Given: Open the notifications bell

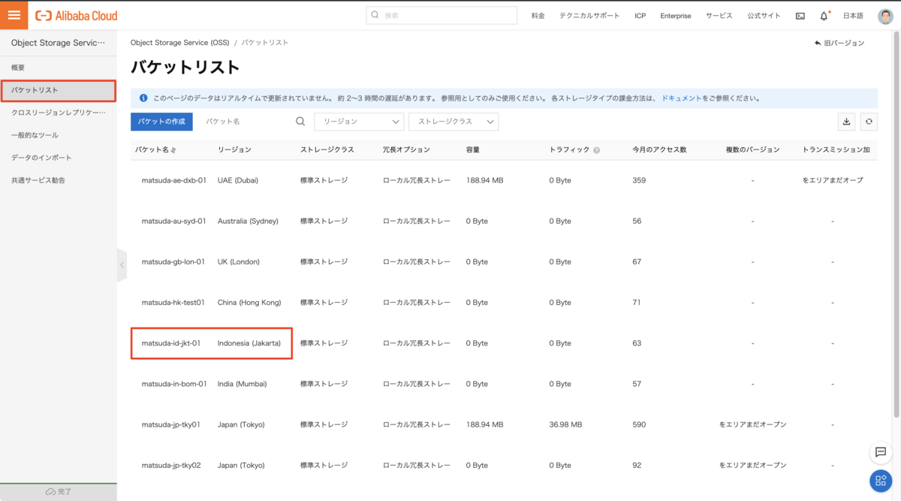Looking at the screenshot, I should (x=824, y=16).
